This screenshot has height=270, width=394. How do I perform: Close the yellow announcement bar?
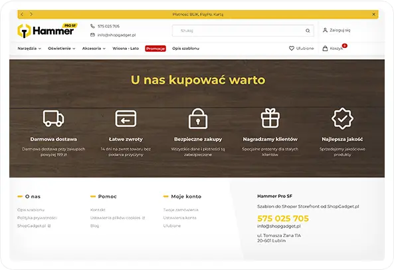[373, 15]
